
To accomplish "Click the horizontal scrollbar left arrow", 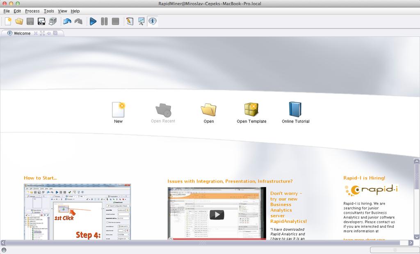I will tap(3, 243).
